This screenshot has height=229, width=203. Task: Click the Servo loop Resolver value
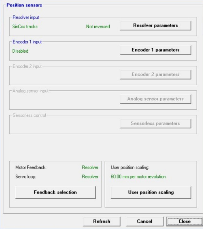pos(90,177)
